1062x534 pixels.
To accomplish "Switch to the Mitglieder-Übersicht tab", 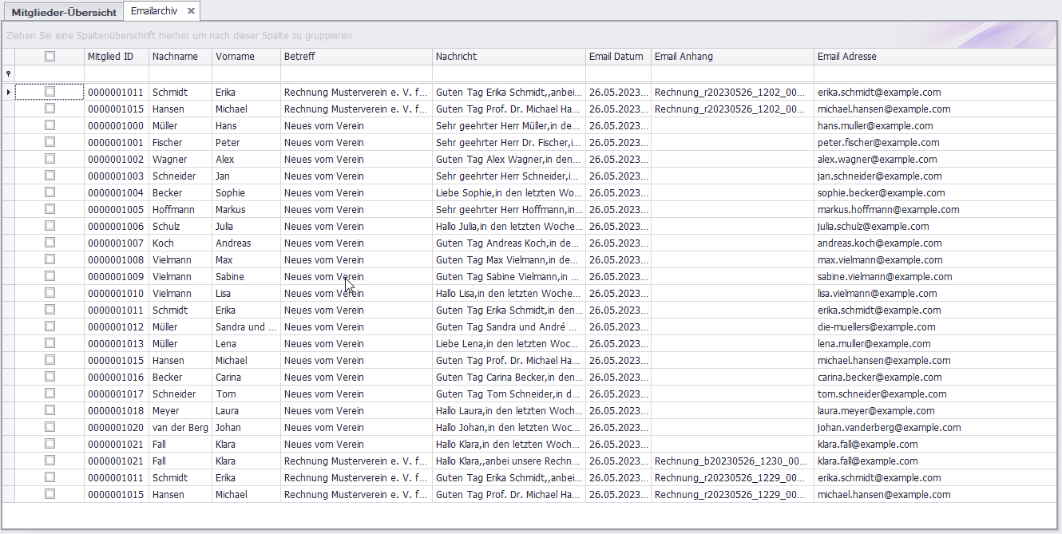I will tap(64, 12).
